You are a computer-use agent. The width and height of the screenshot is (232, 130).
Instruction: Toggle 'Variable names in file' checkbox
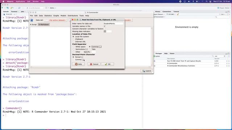105,26
